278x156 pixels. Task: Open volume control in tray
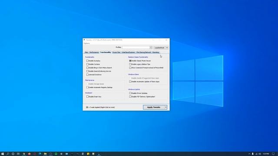(260, 154)
